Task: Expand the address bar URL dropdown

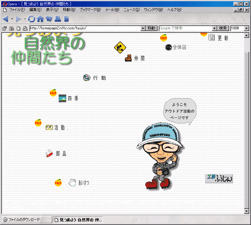Action: click(x=143, y=28)
